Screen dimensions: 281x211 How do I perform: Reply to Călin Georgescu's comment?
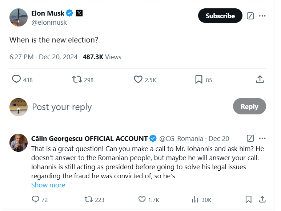point(35,199)
